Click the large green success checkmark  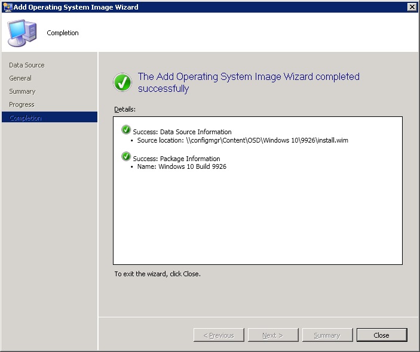point(122,82)
